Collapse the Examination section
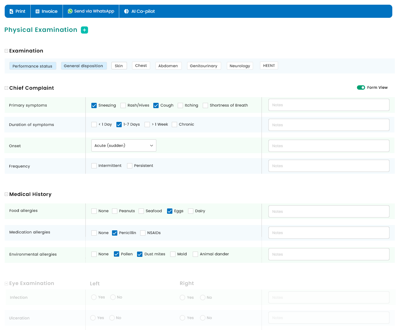This screenshot has height=330, width=397. coord(6,51)
